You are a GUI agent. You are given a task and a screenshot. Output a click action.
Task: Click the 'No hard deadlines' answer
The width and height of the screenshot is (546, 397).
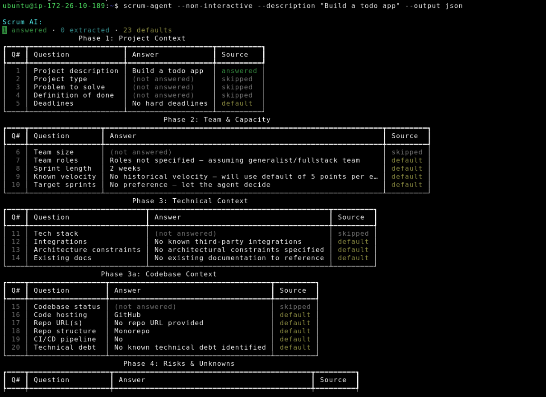pyautogui.click(x=170, y=103)
